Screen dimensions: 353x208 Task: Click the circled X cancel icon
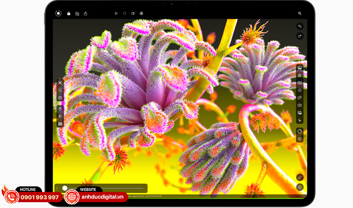tap(142, 13)
